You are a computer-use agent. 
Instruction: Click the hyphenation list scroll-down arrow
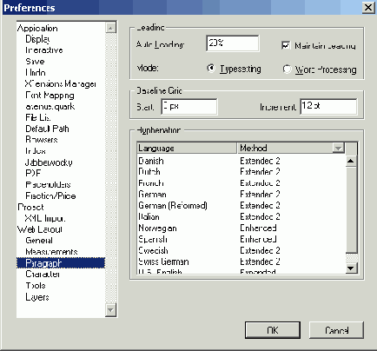coord(351,268)
